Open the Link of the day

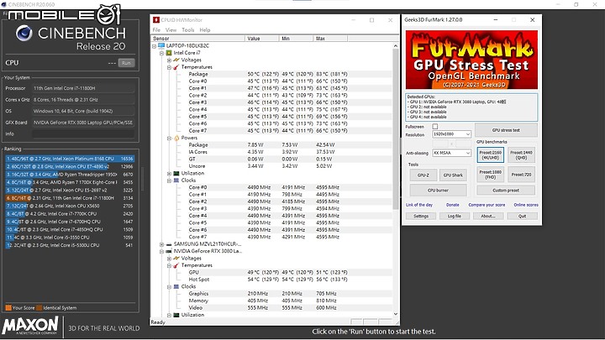click(419, 205)
